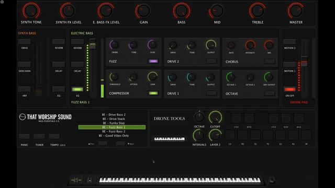Click the Drone Pad volume fader handle
The height and width of the screenshot is (188, 335).
coord(304,62)
